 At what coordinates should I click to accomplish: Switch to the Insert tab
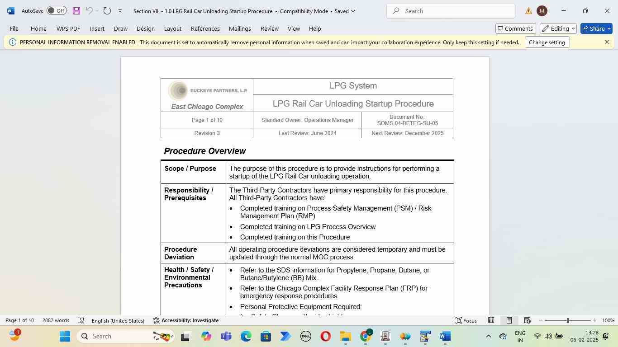[x=97, y=28]
